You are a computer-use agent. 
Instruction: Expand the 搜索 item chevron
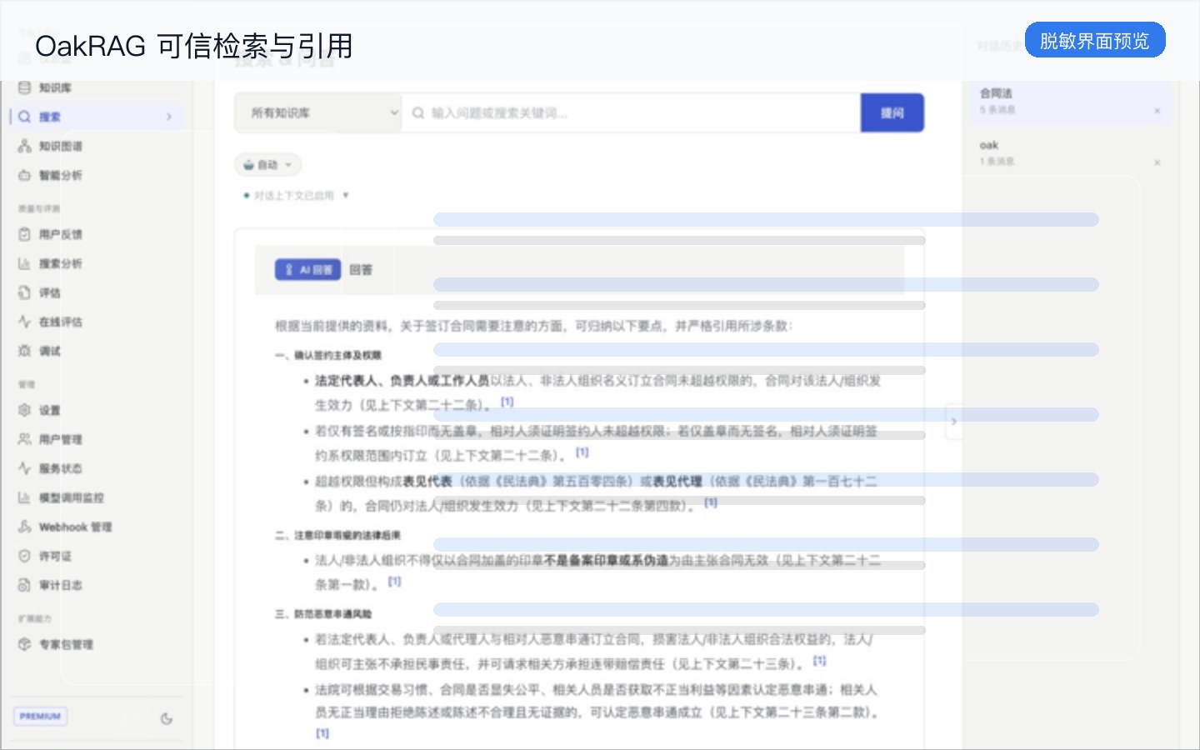169,117
